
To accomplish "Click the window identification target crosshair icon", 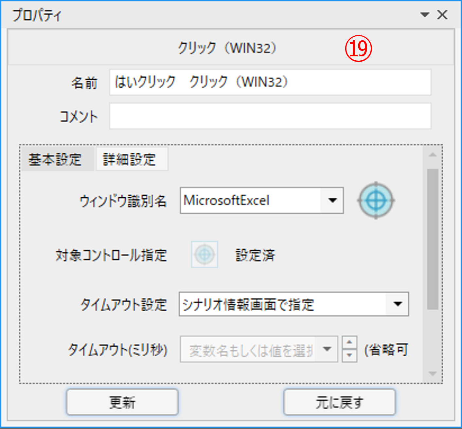I will point(376,200).
